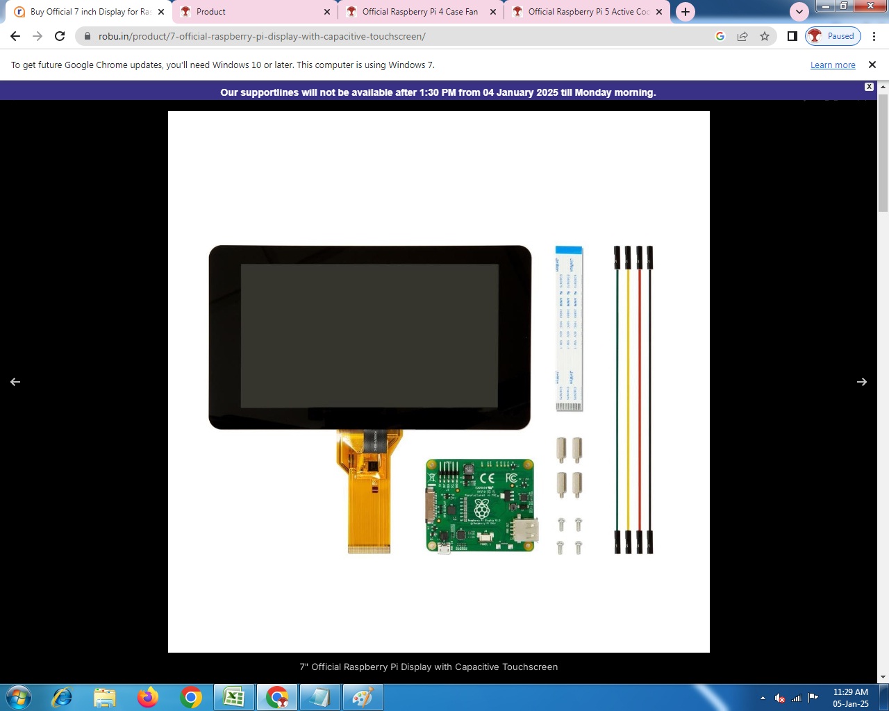Image resolution: width=889 pixels, height=711 pixels.
Task: Open the Paint icon in the taskbar
Action: [x=363, y=697]
